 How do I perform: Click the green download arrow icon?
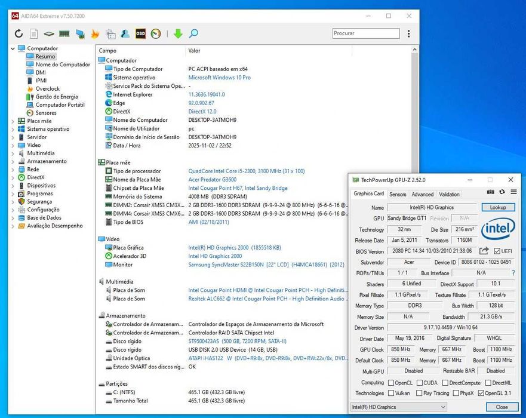click(178, 33)
